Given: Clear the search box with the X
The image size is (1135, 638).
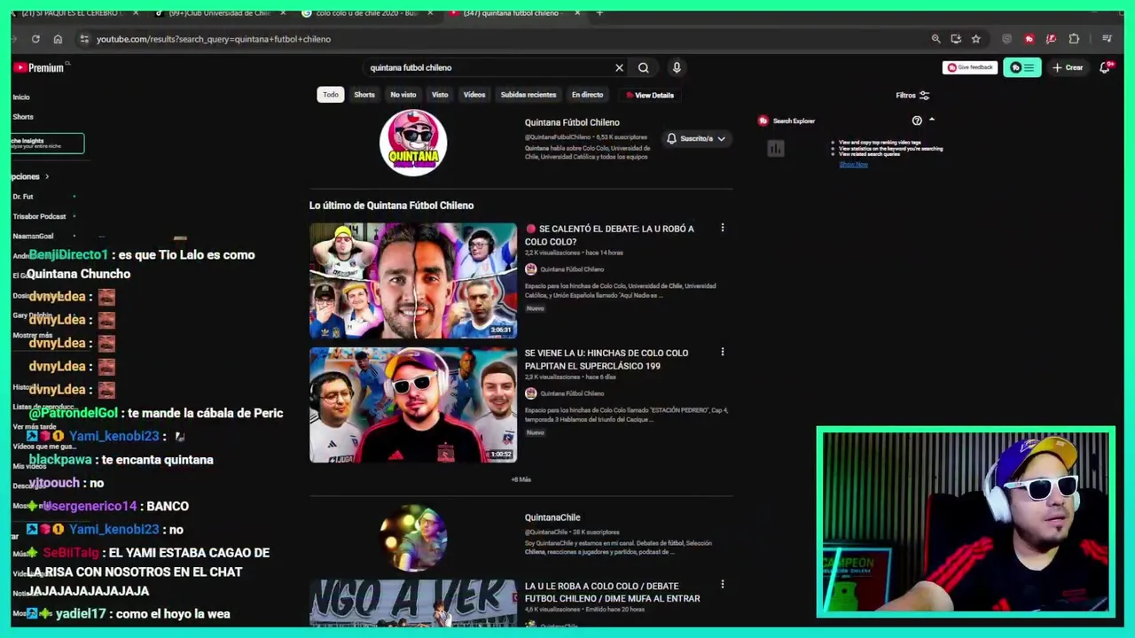Looking at the screenshot, I should point(619,67).
